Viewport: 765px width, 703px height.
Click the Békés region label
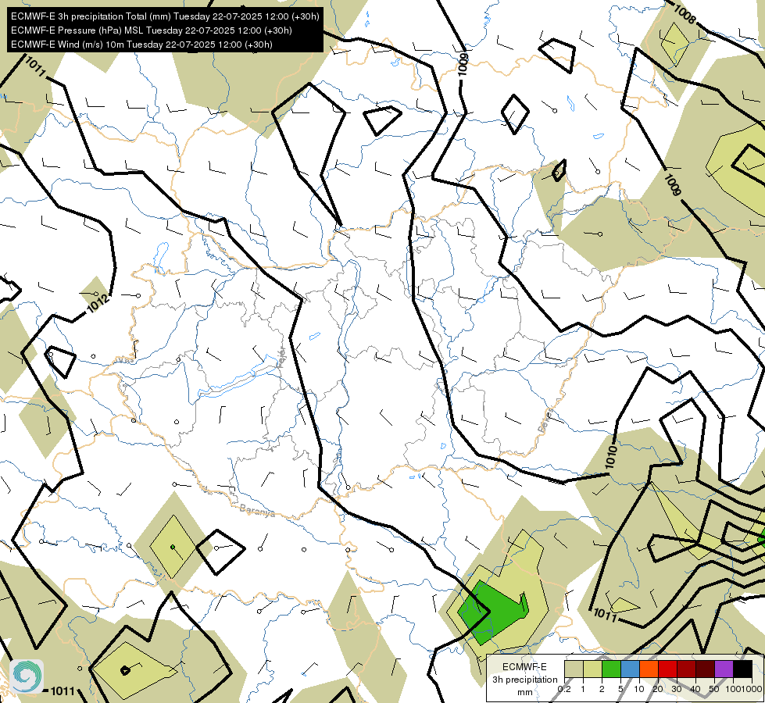point(546,420)
